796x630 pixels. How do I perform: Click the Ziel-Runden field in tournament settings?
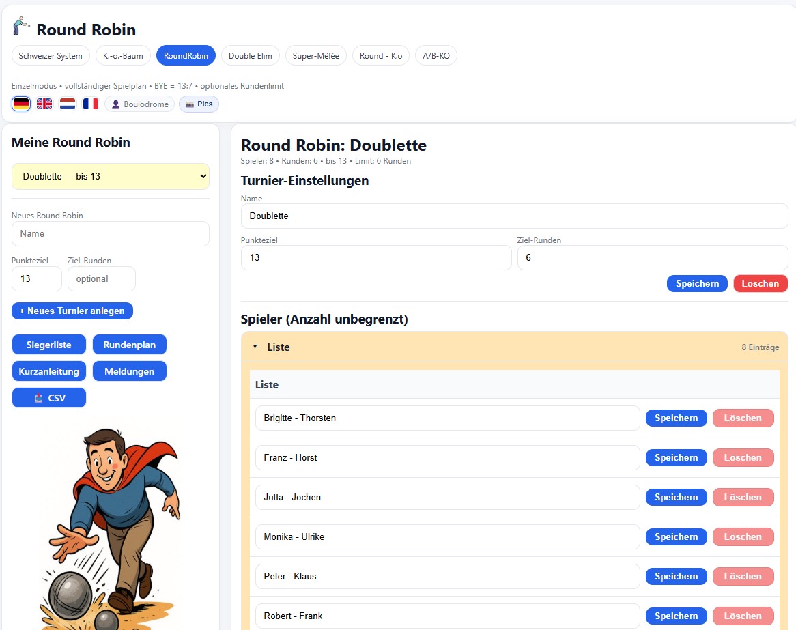[x=652, y=258]
